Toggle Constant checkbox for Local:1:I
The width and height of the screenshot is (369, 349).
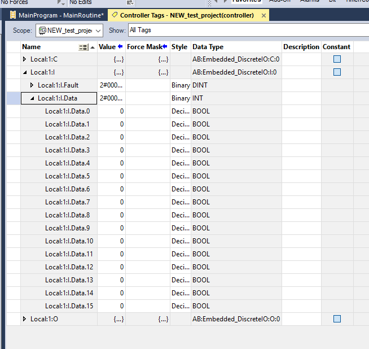coord(337,72)
